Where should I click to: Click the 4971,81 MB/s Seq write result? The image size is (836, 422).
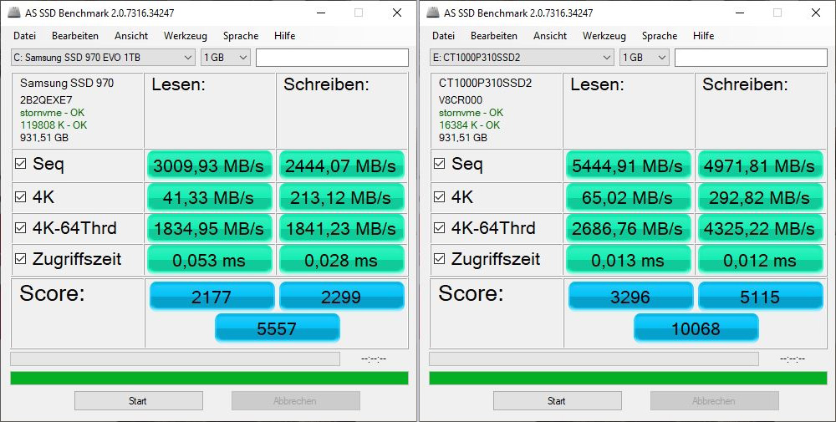coord(760,165)
